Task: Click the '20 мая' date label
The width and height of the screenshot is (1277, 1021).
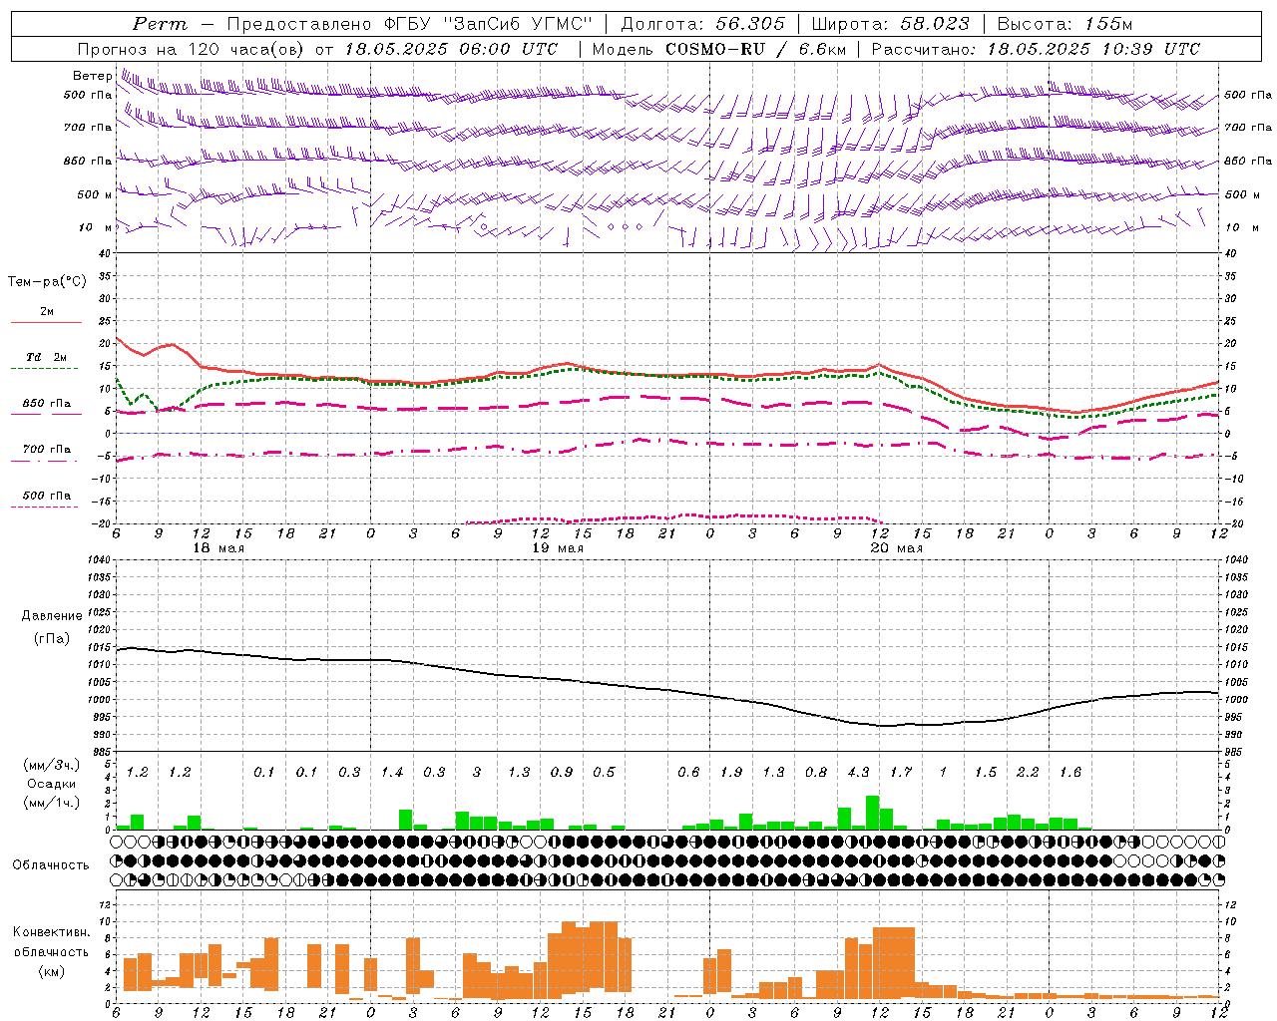Action: click(x=897, y=548)
